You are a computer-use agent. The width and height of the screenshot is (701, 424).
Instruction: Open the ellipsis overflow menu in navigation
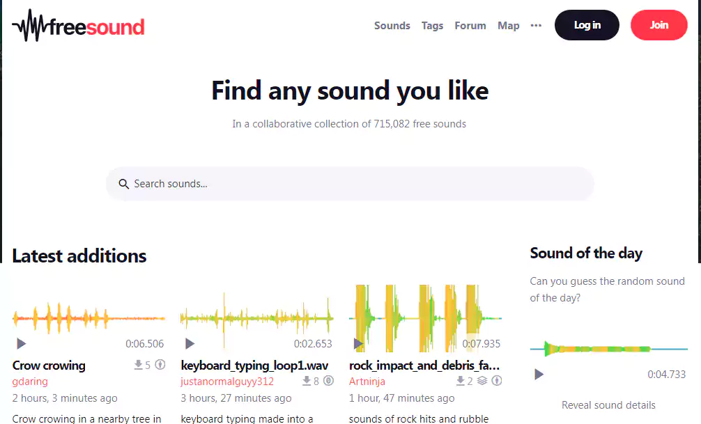coord(535,25)
